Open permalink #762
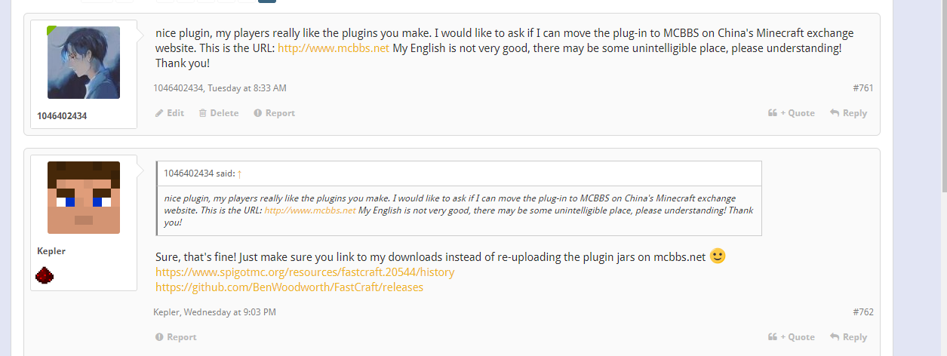The image size is (947, 356). click(x=862, y=312)
